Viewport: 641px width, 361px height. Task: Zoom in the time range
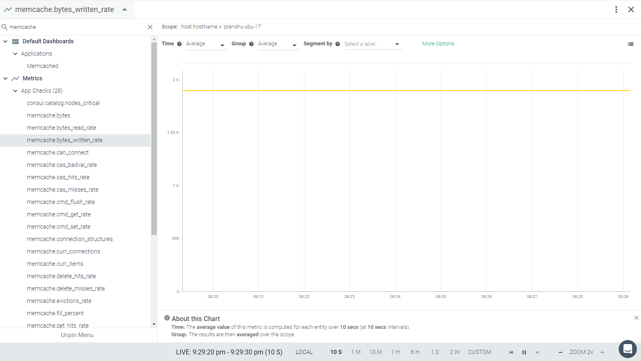[602, 352]
